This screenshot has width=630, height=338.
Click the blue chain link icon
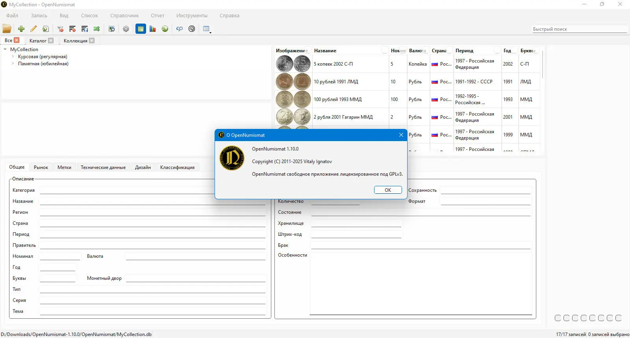pyautogui.click(x=180, y=29)
